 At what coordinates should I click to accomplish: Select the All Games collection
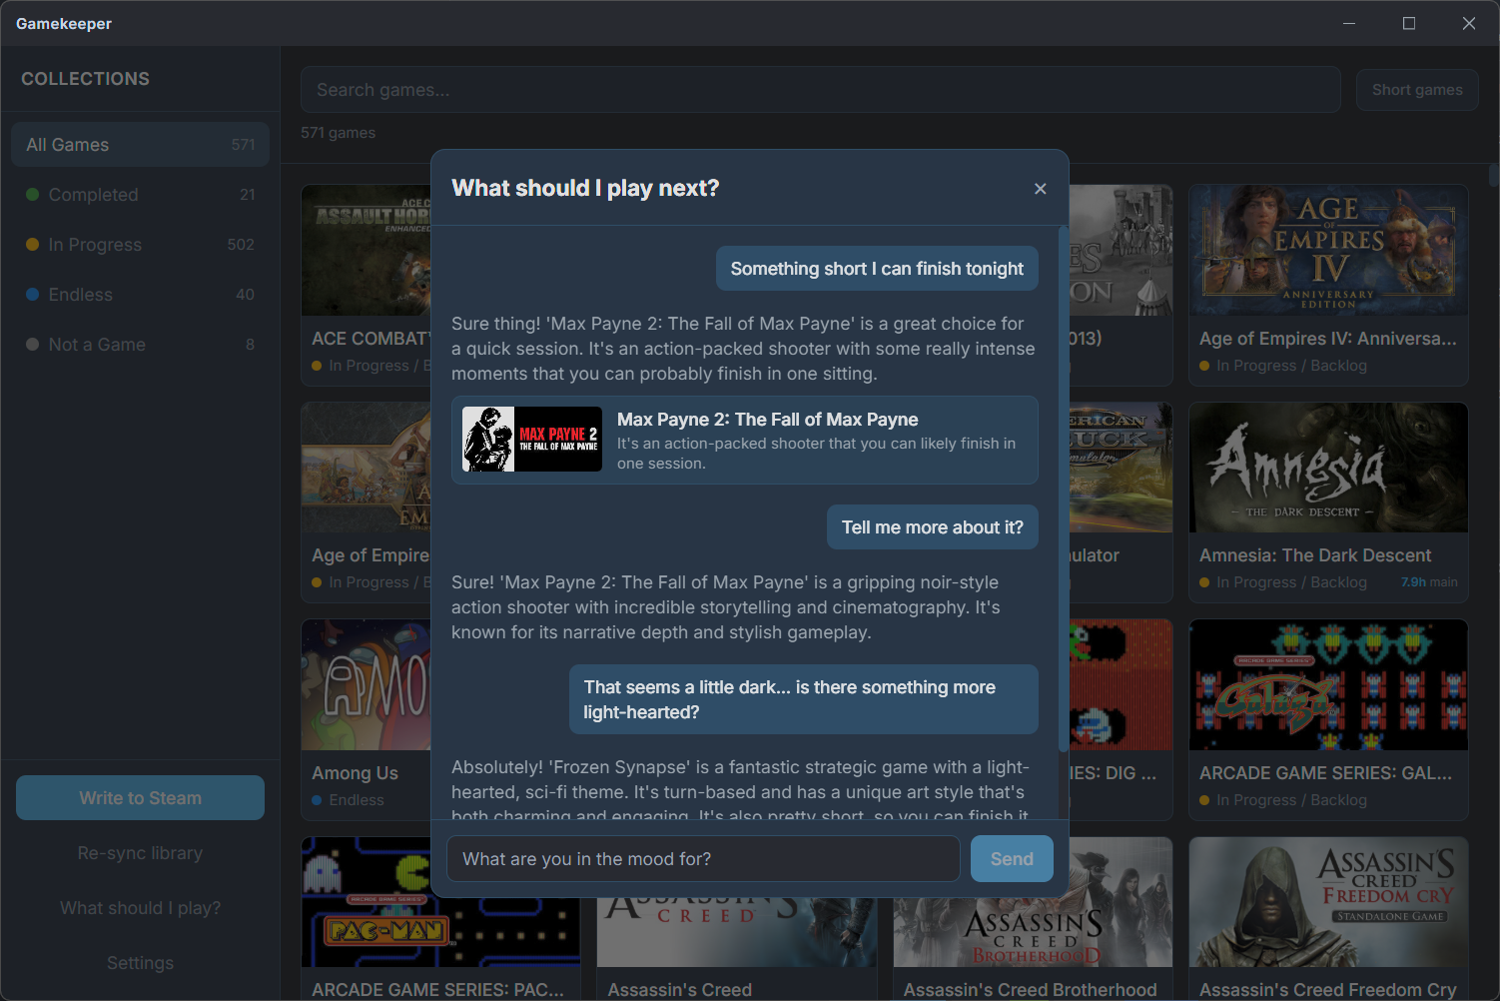[140, 145]
